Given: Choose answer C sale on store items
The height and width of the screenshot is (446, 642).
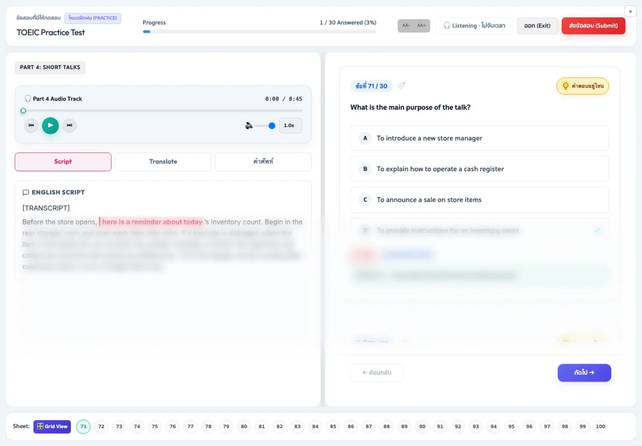Looking at the screenshot, I should [479, 200].
